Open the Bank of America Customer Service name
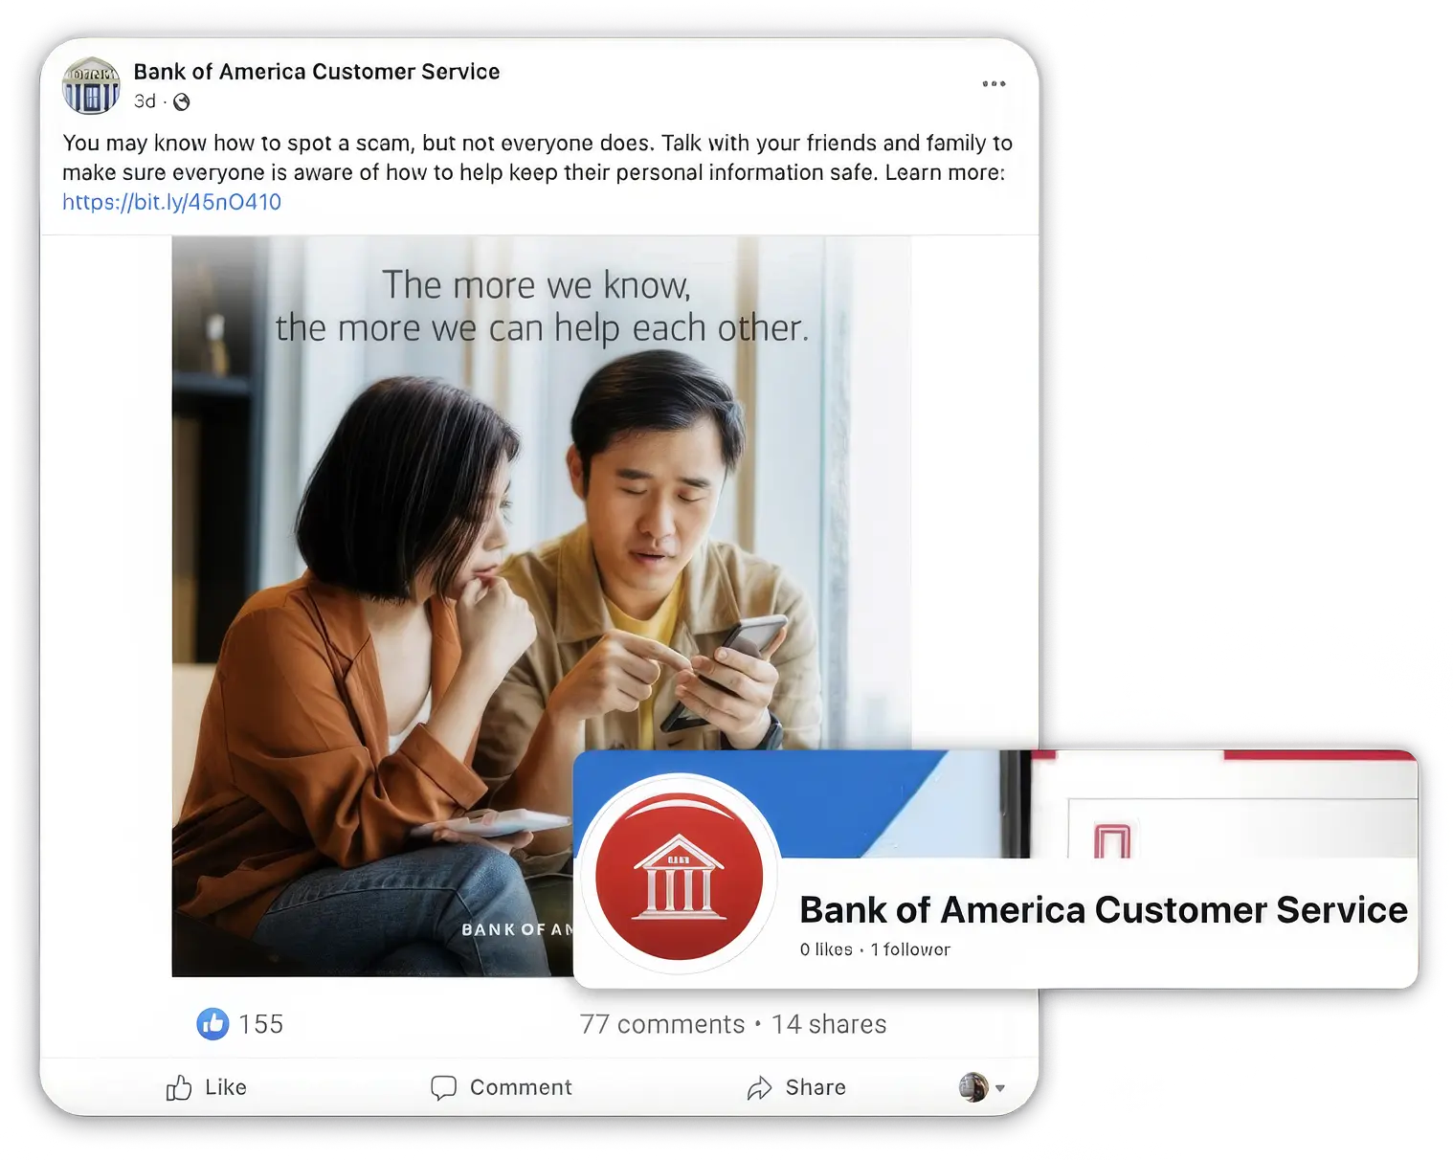The image size is (1453, 1160). (317, 72)
